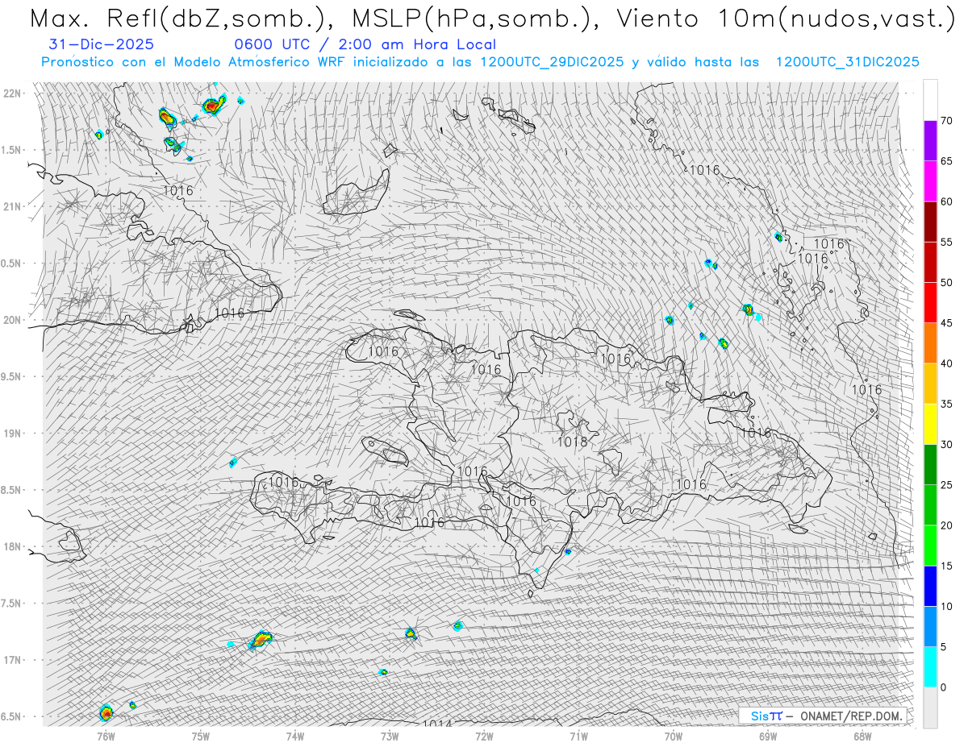
Task: Click the colorbar label '55'
Action: click(x=946, y=242)
